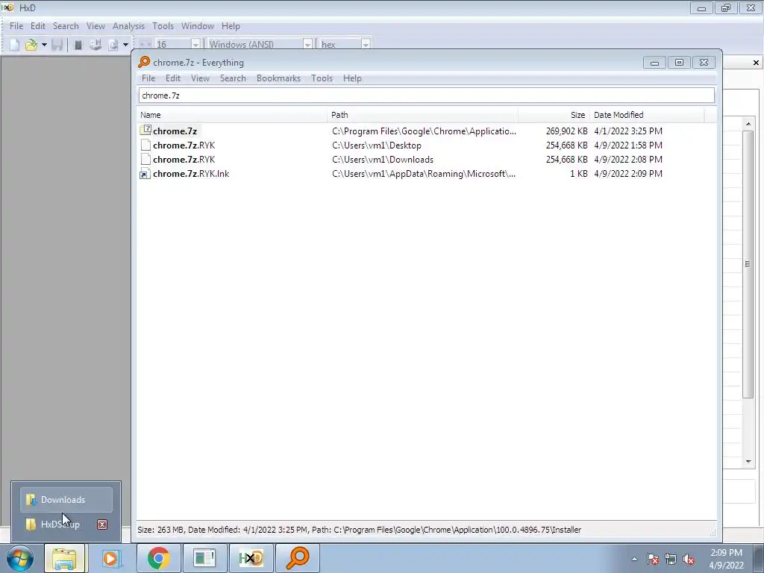The width and height of the screenshot is (764, 573).
Task: Expand the Open file arrow in HxD toolbar
Action: [44, 45]
